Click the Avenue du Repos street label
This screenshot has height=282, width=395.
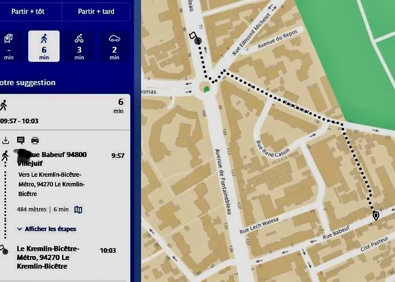click(278, 39)
